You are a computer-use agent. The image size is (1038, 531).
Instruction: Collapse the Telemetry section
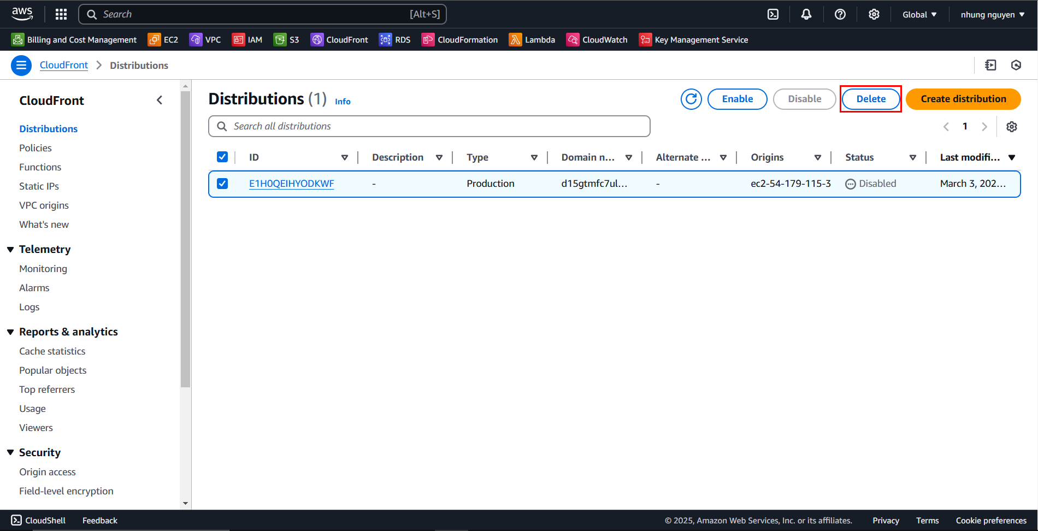click(x=10, y=250)
